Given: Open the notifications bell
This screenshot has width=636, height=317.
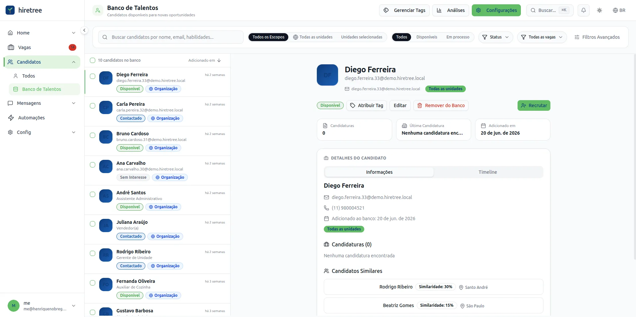Looking at the screenshot, I should point(584,10).
